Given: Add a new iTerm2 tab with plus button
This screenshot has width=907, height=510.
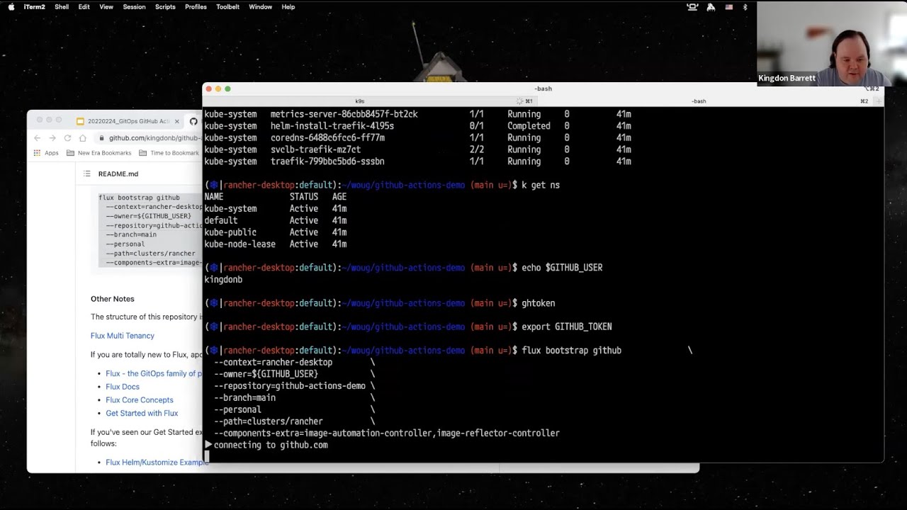Looking at the screenshot, I should (879, 101).
